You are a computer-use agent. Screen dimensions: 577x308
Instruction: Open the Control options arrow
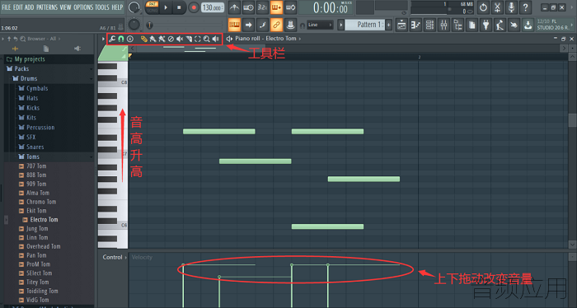126,257
